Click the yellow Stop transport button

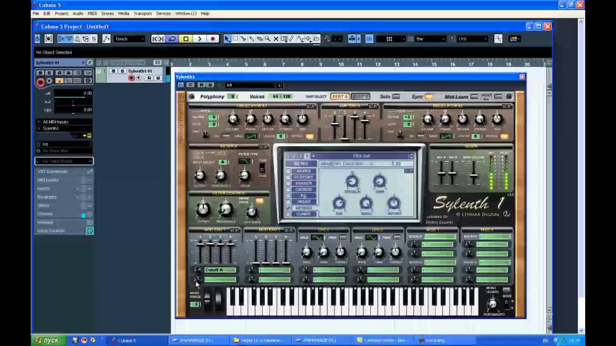coord(186,39)
